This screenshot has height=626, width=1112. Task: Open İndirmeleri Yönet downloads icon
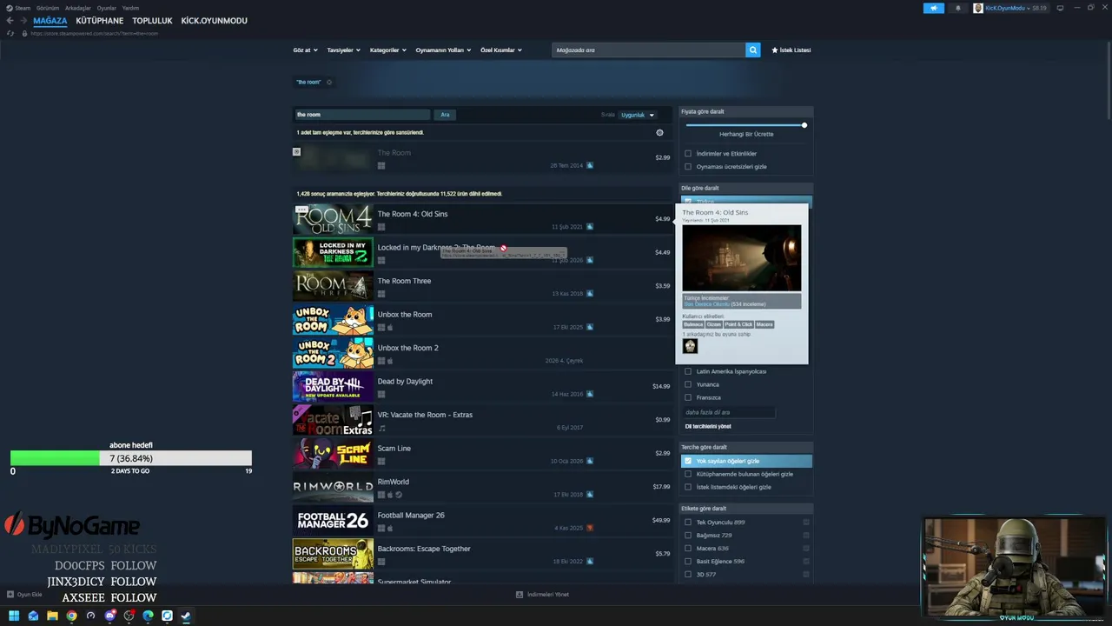520,595
